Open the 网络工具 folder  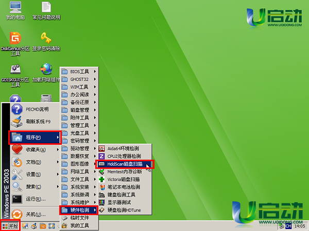click(79, 171)
